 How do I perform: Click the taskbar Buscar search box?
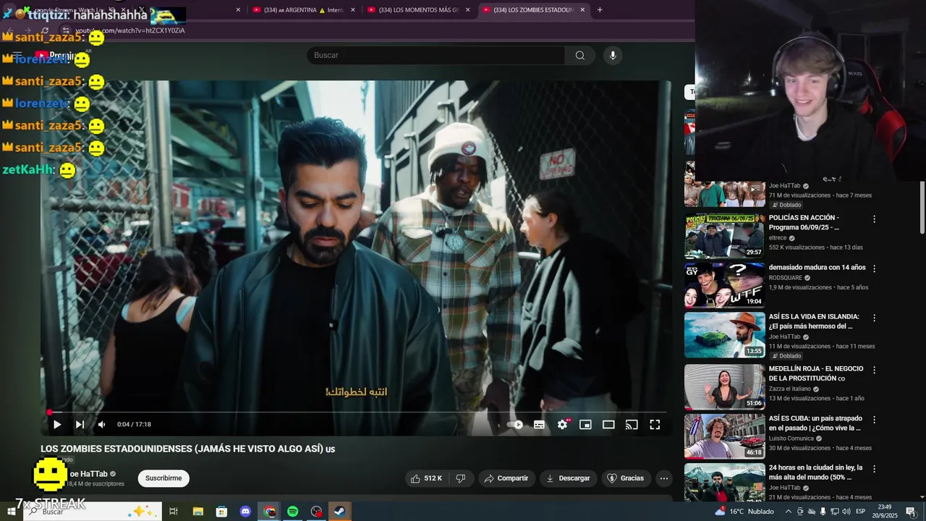93,512
